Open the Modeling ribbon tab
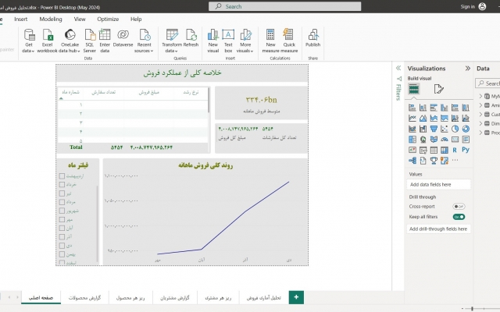 pos(51,19)
